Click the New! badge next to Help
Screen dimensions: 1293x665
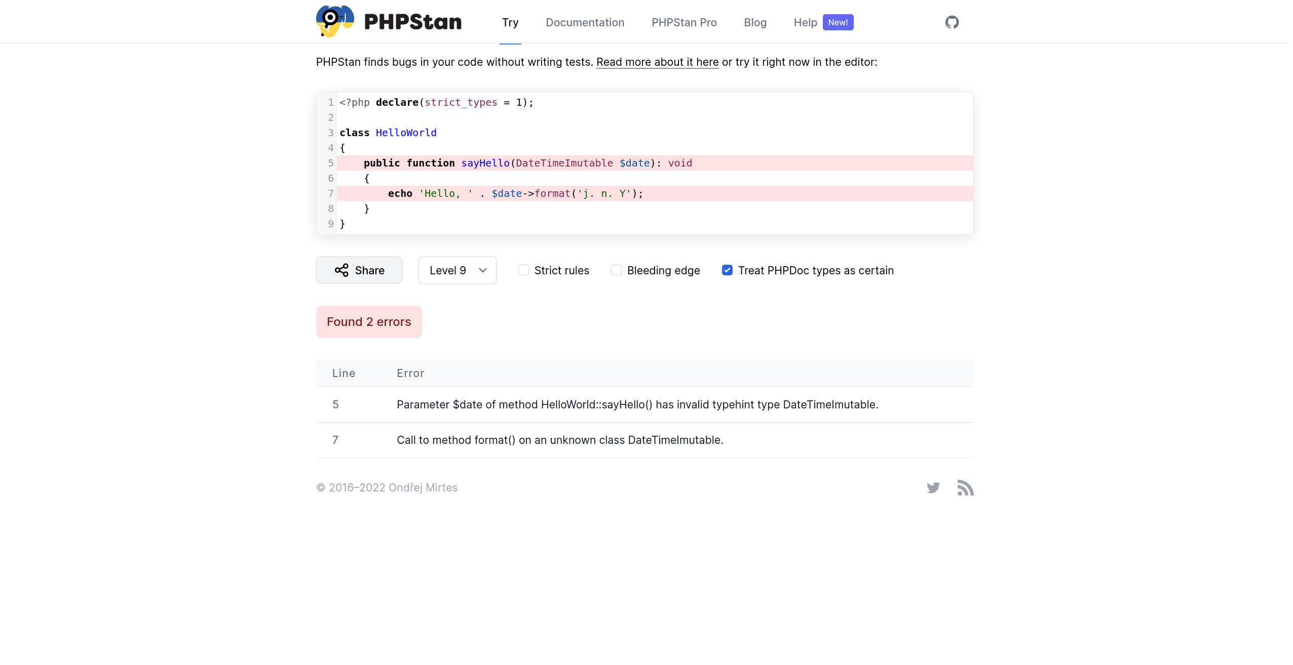coord(838,22)
